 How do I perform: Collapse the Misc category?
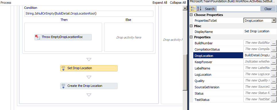pos(191,26)
